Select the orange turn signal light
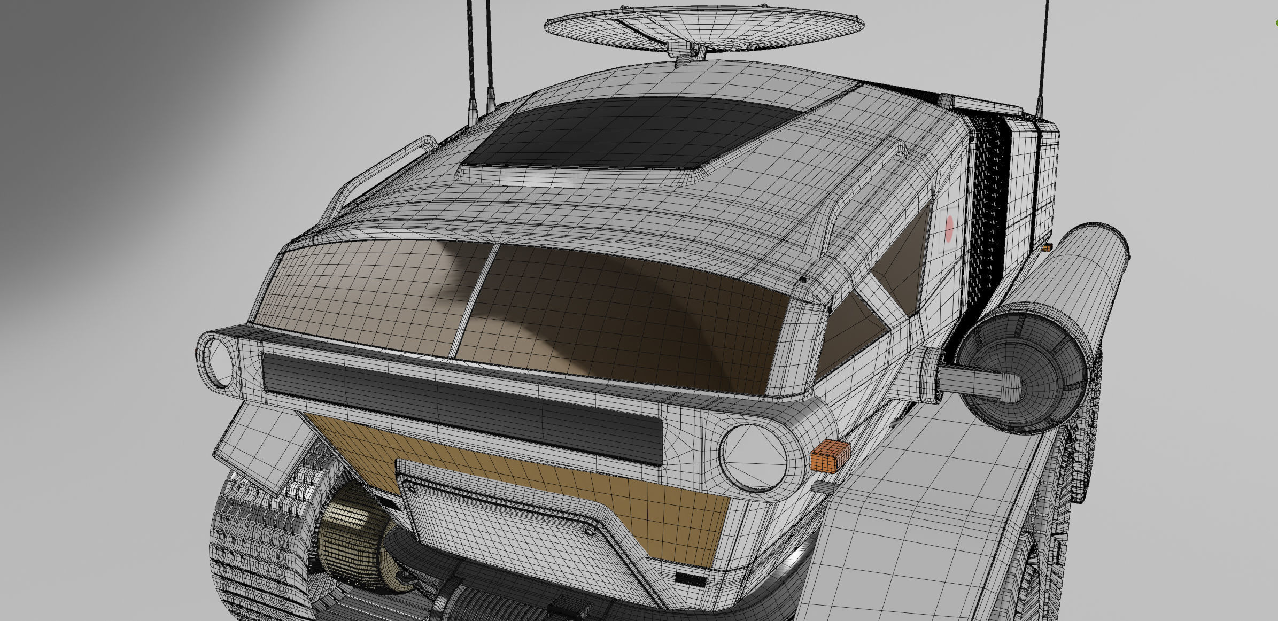1278x621 pixels. point(830,455)
